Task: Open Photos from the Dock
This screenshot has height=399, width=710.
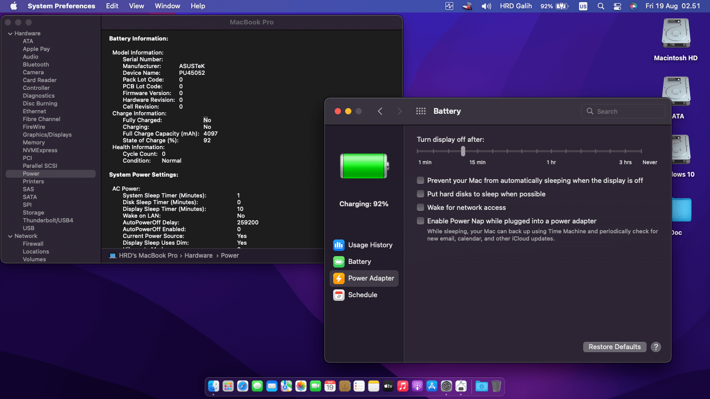Action: point(301,386)
